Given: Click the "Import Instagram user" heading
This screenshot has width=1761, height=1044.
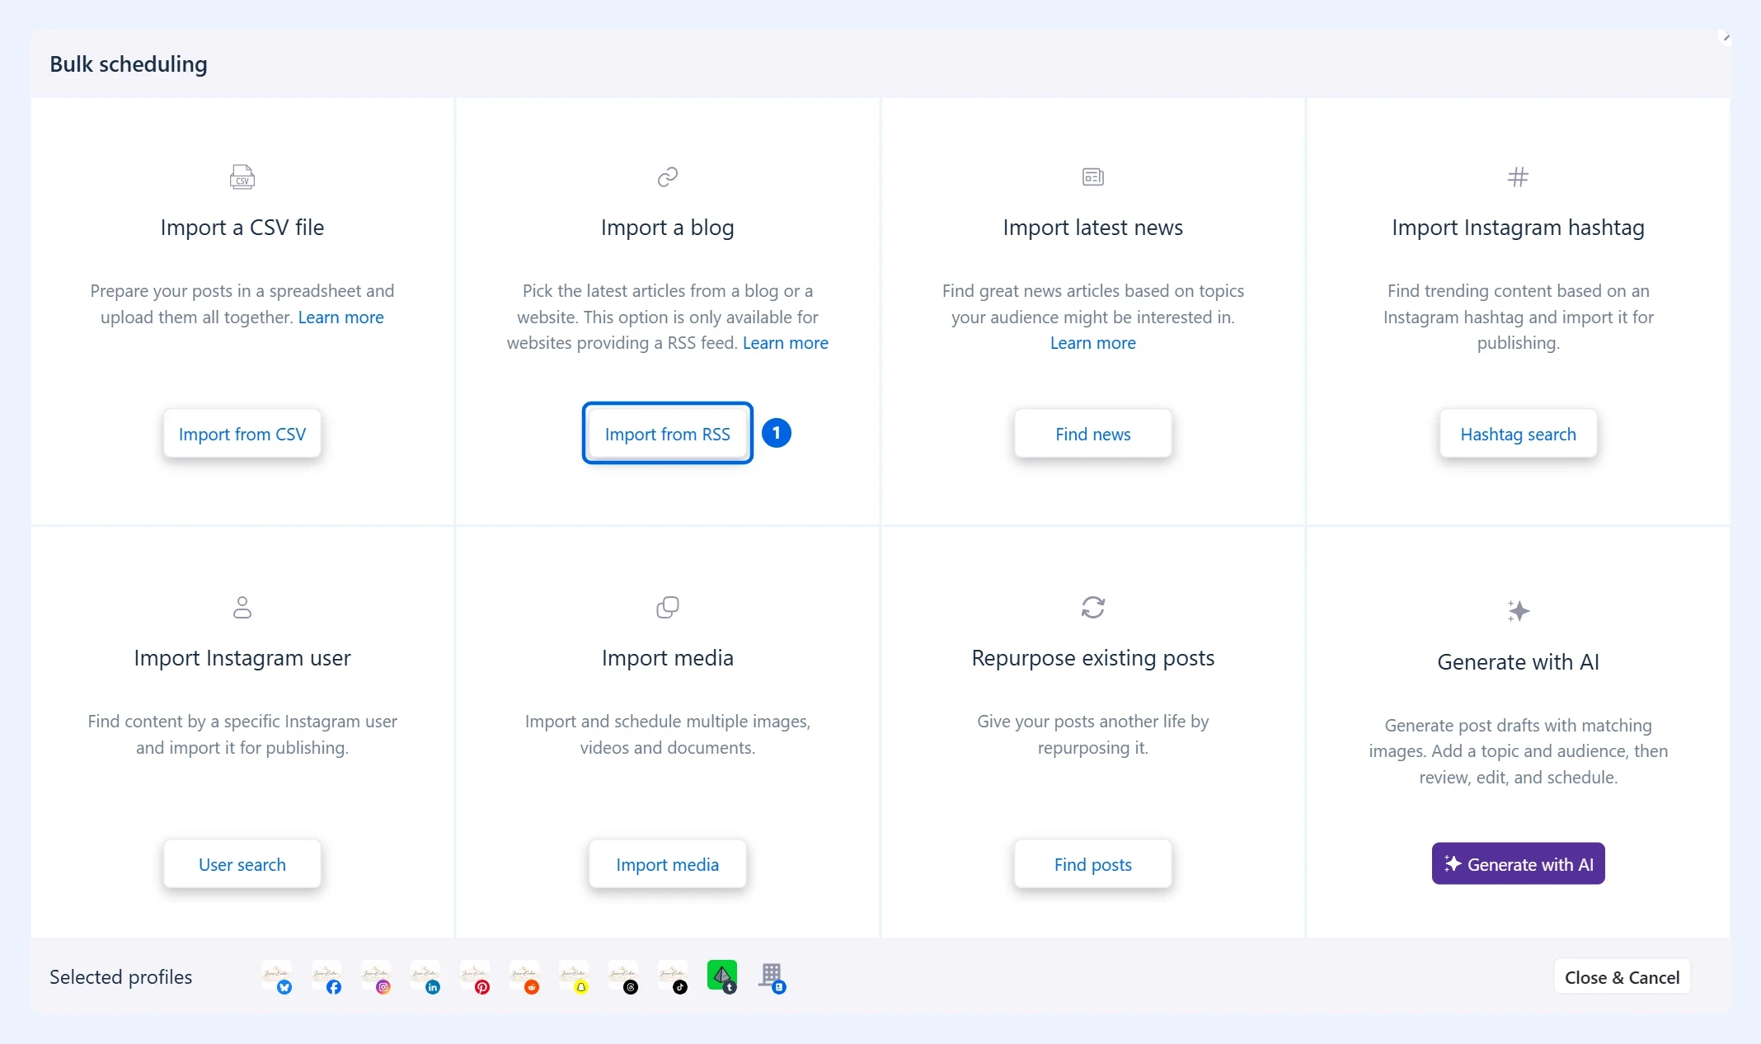Looking at the screenshot, I should (x=242, y=658).
